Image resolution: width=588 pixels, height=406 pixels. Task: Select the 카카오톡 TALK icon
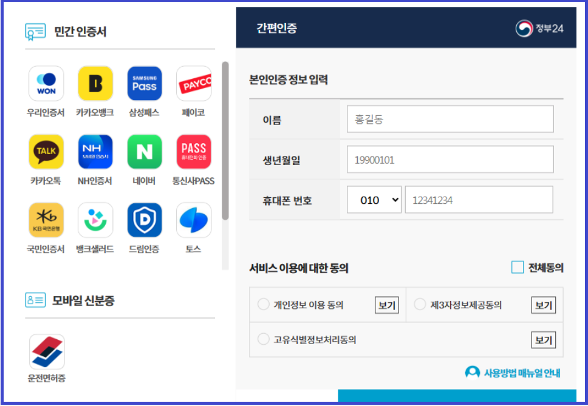(46, 152)
